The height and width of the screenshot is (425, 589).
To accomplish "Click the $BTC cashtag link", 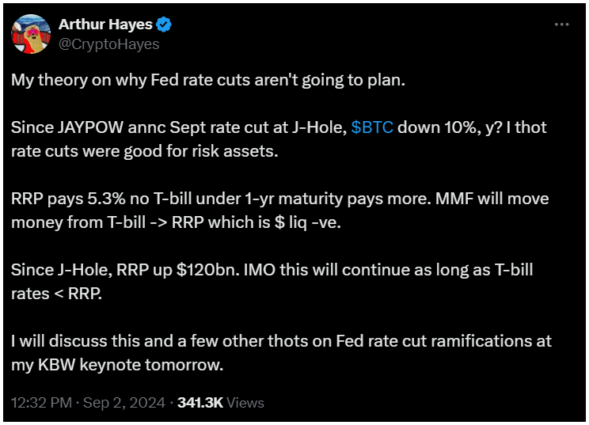I will tap(372, 127).
